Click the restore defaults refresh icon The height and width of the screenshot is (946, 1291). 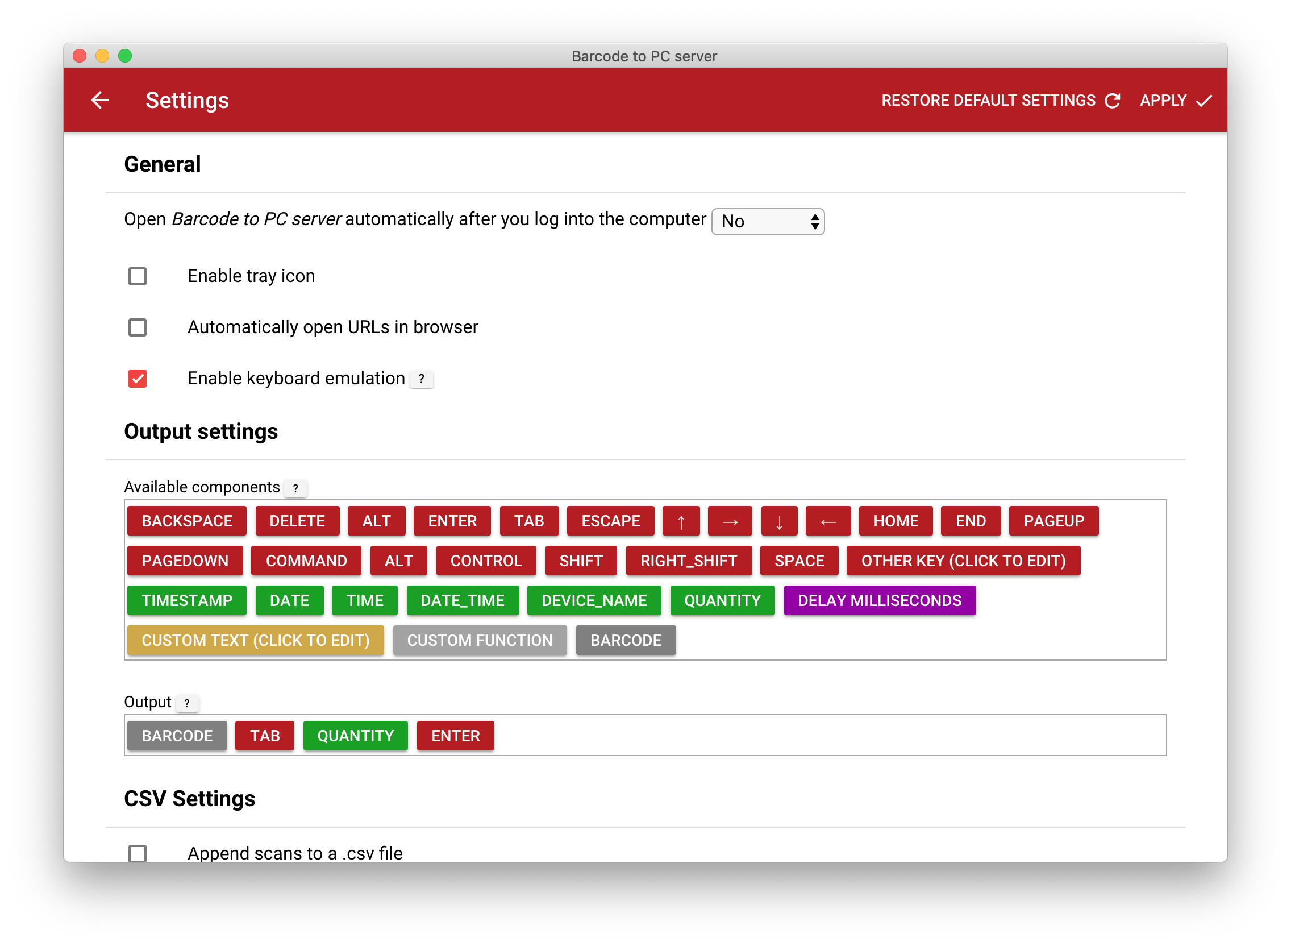(x=1112, y=101)
